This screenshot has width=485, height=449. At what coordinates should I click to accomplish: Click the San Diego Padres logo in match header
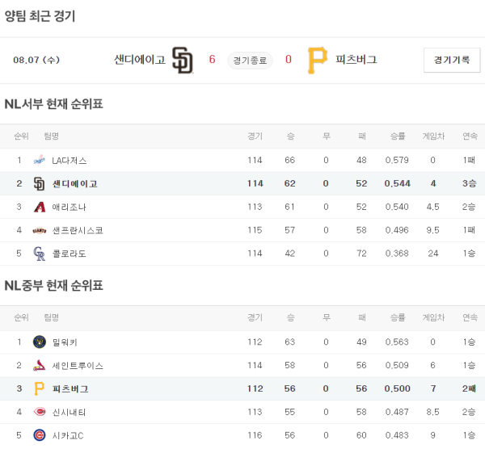pyautogui.click(x=183, y=60)
